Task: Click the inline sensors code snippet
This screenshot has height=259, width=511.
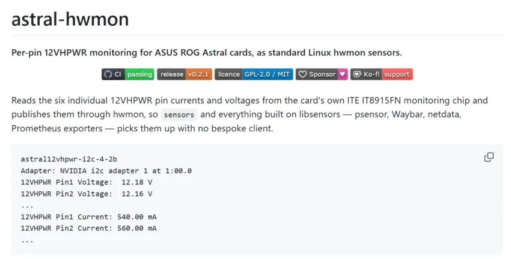Action: coord(179,115)
